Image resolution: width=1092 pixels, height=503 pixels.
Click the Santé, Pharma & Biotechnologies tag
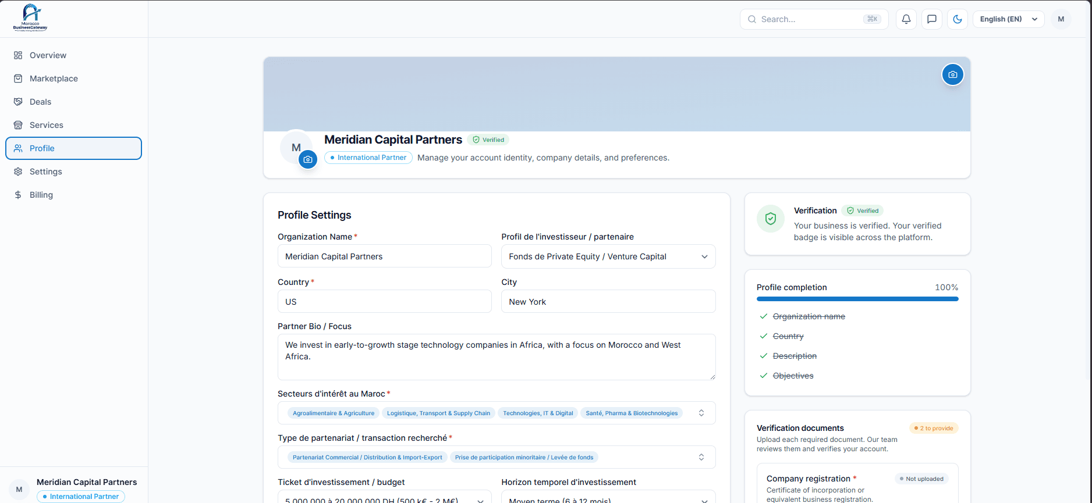(x=632, y=413)
